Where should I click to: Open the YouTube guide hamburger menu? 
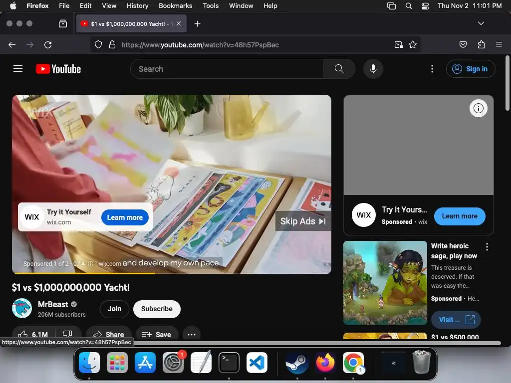tap(18, 69)
